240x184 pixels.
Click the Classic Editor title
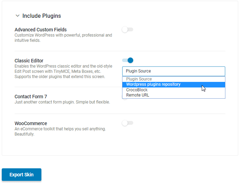(29, 61)
